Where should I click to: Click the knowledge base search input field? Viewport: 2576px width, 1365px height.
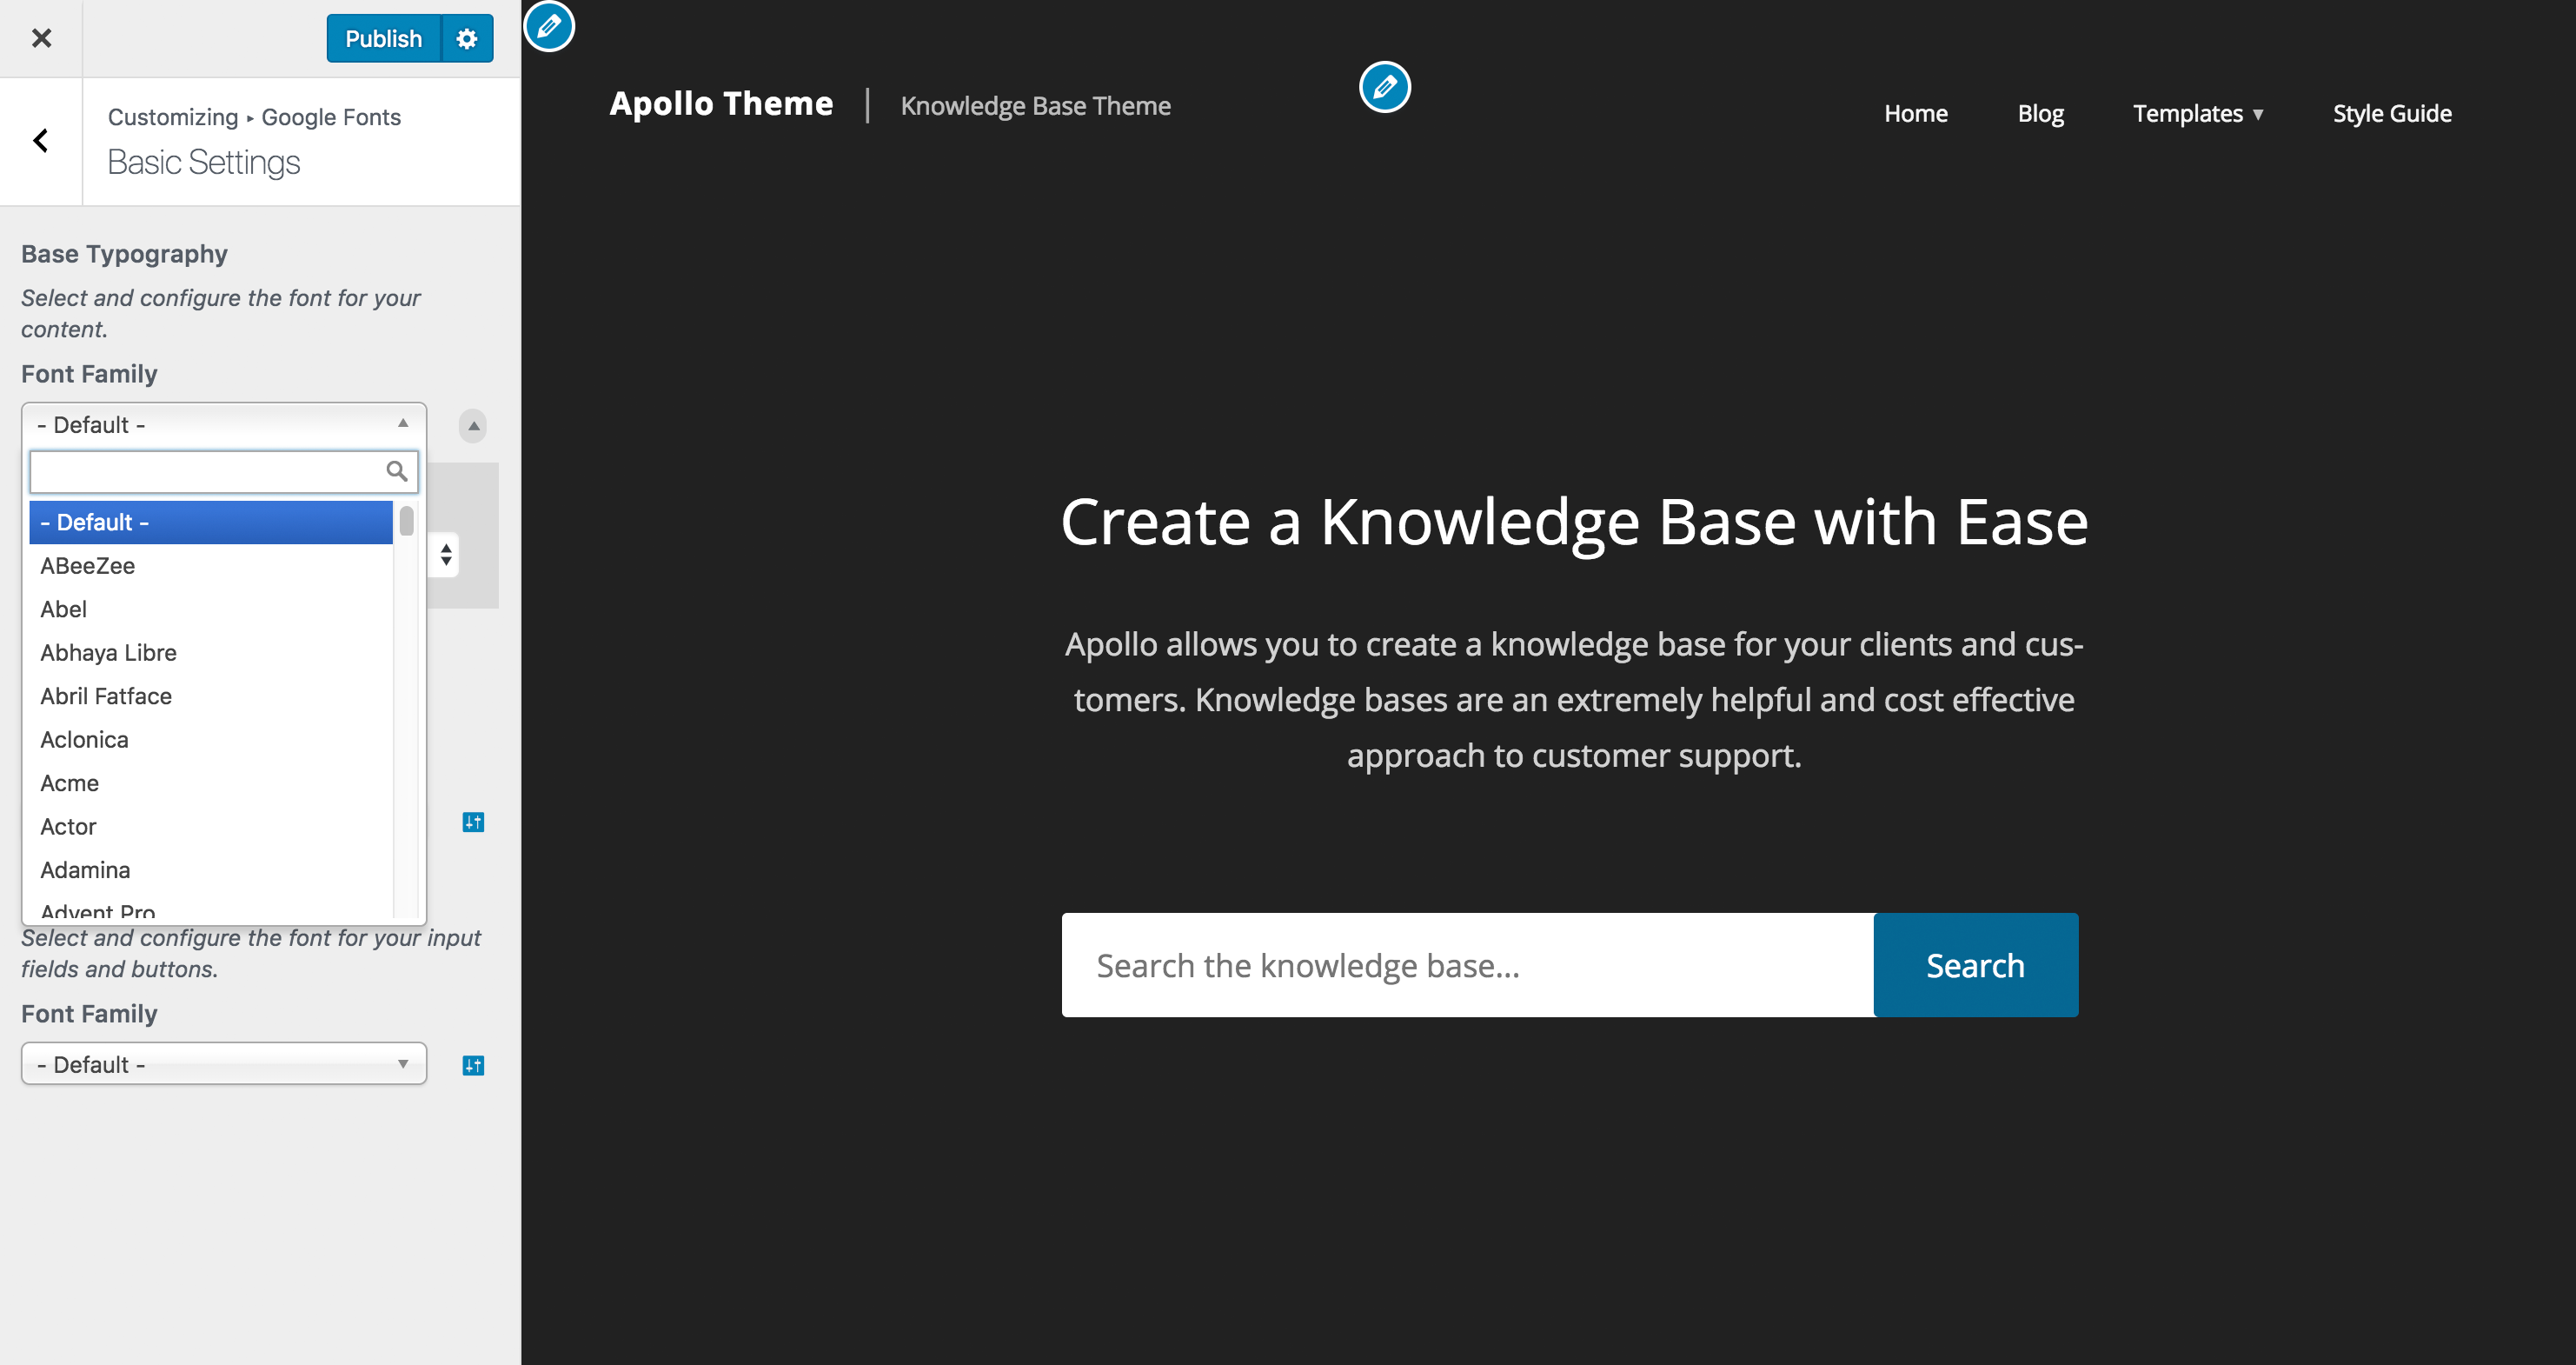tap(1467, 964)
